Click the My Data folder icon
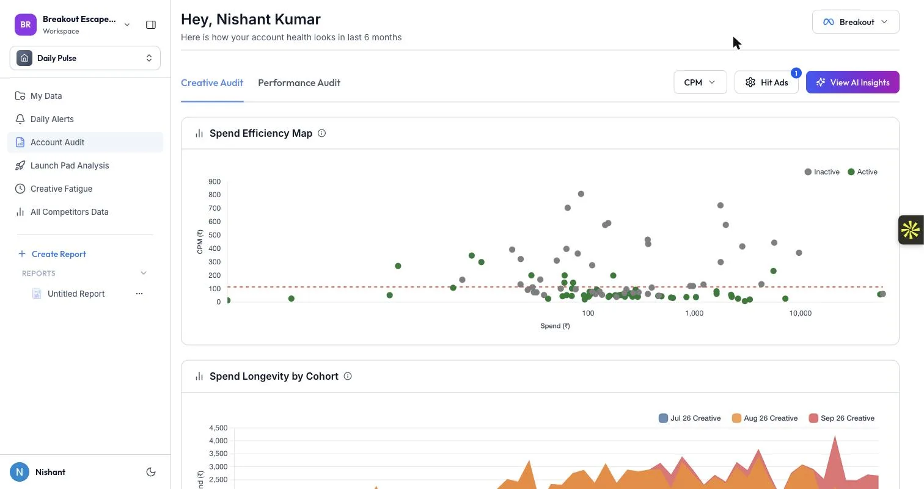 [x=20, y=96]
